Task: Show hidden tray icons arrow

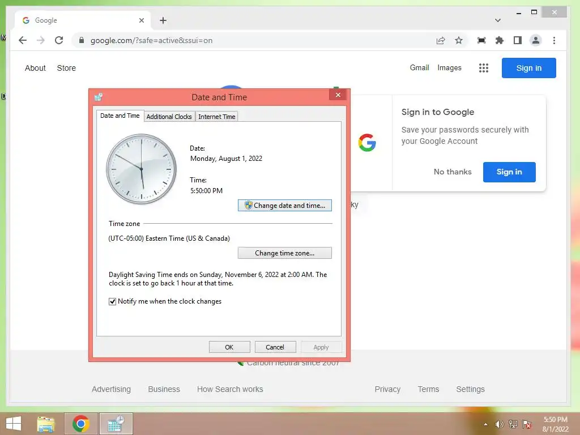Action: tap(485, 424)
